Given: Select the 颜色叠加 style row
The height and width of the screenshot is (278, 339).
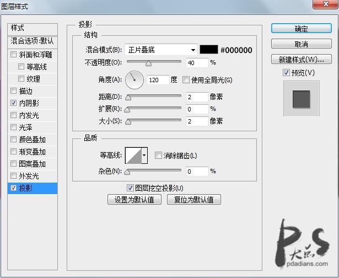Looking at the screenshot, I should point(33,140).
